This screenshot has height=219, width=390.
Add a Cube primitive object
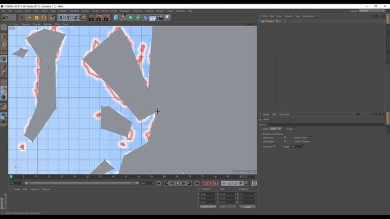pyautogui.click(x=116, y=18)
